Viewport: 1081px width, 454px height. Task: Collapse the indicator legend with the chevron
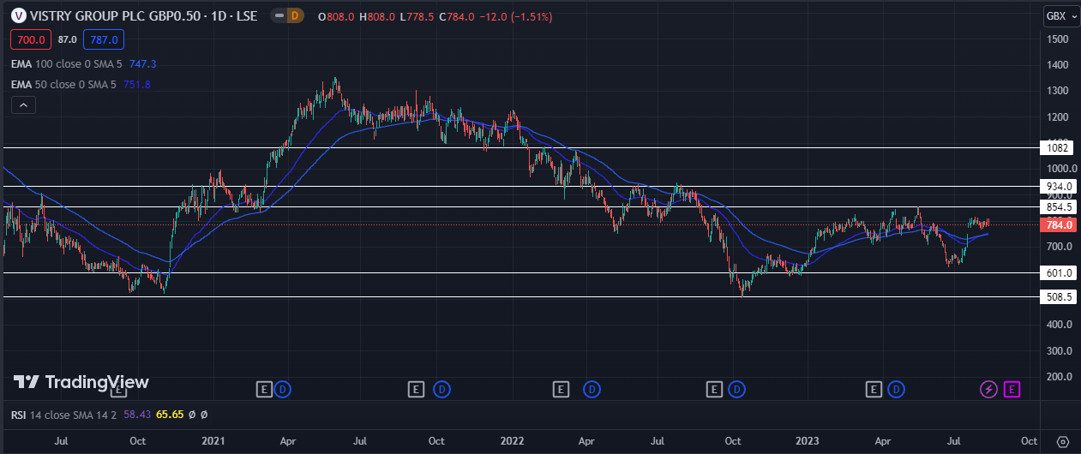pos(23,105)
